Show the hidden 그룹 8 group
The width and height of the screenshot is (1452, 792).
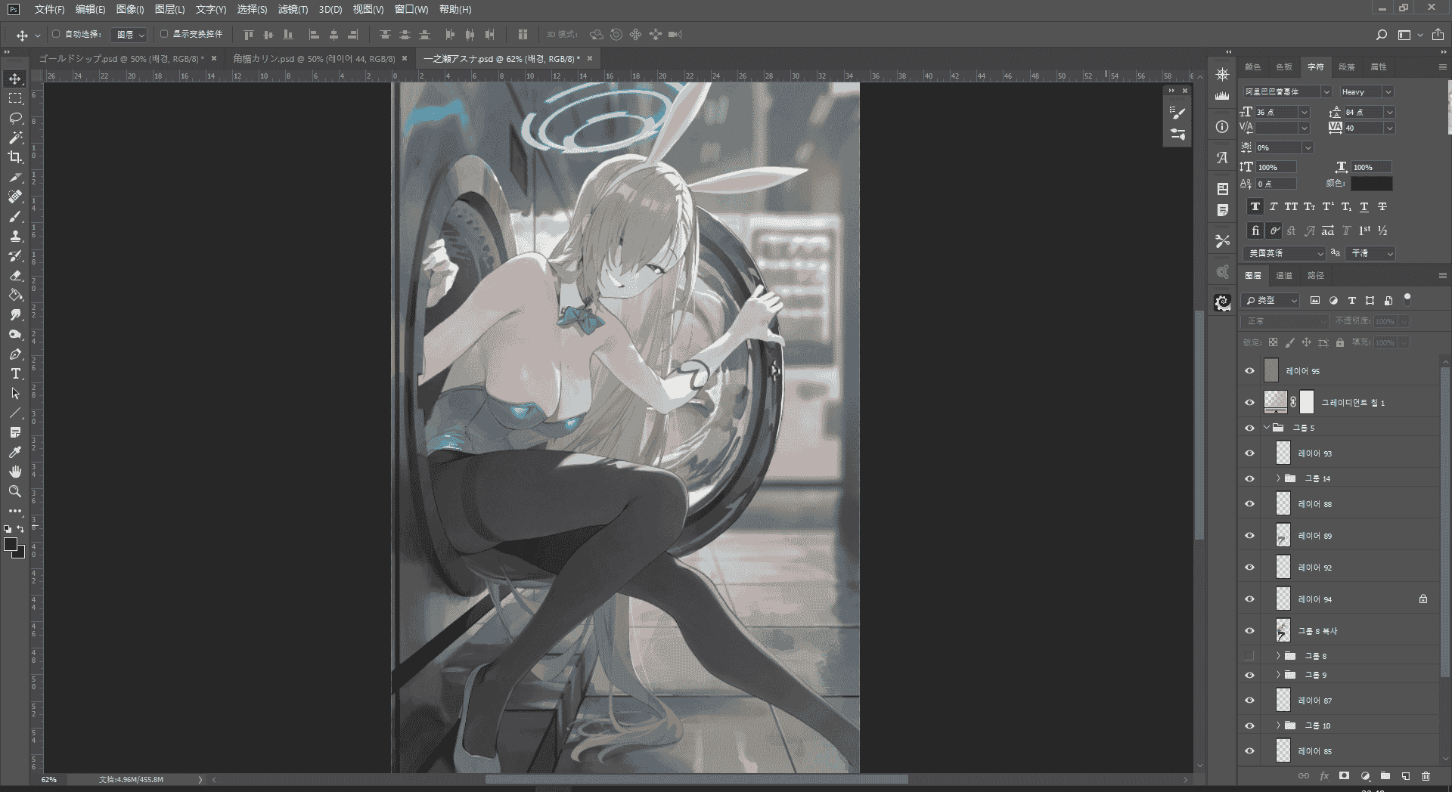(1249, 656)
